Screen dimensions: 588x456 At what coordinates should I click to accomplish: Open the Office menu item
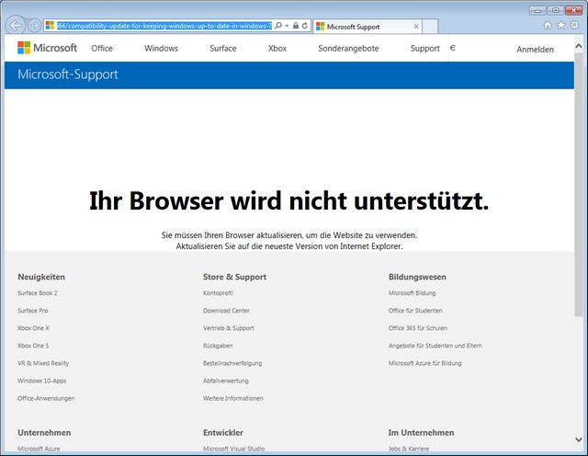pyautogui.click(x=102, y=48)
